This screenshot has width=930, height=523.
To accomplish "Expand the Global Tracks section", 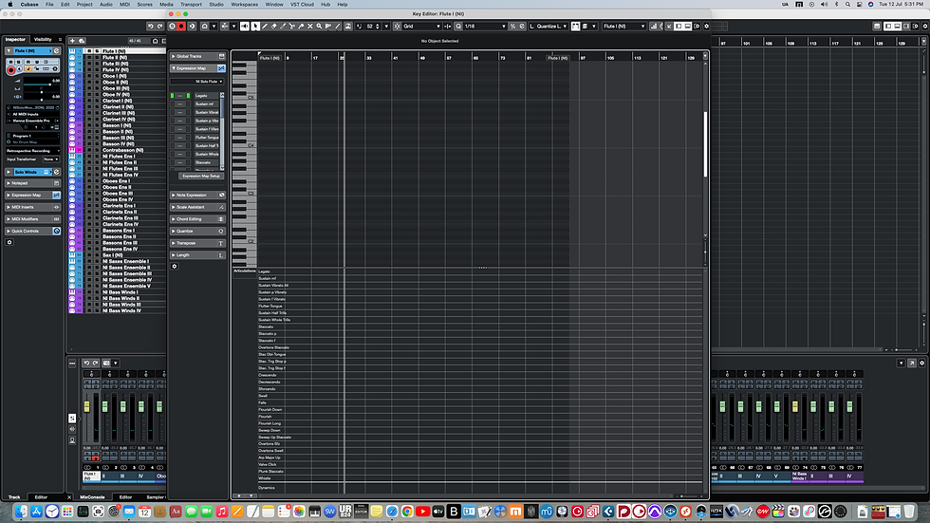I will click(173, 56).
